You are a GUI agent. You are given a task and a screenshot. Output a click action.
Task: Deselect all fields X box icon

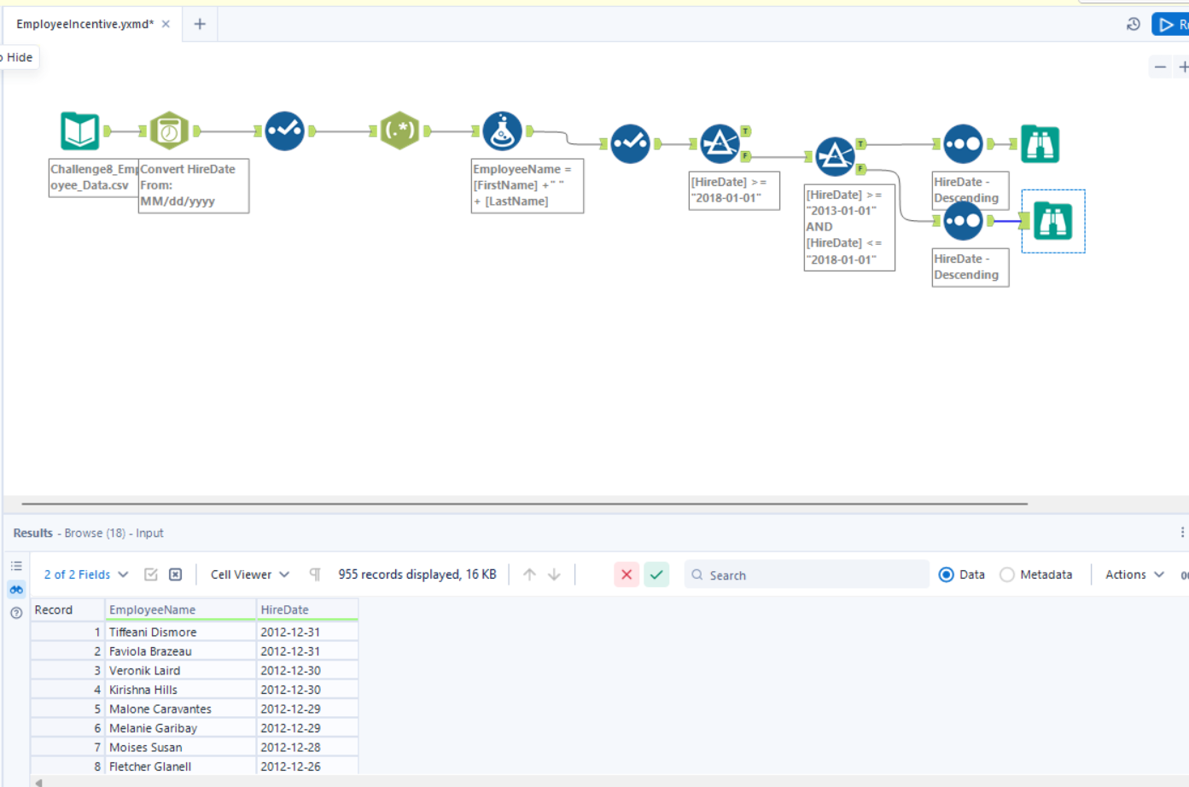point(176,574)
